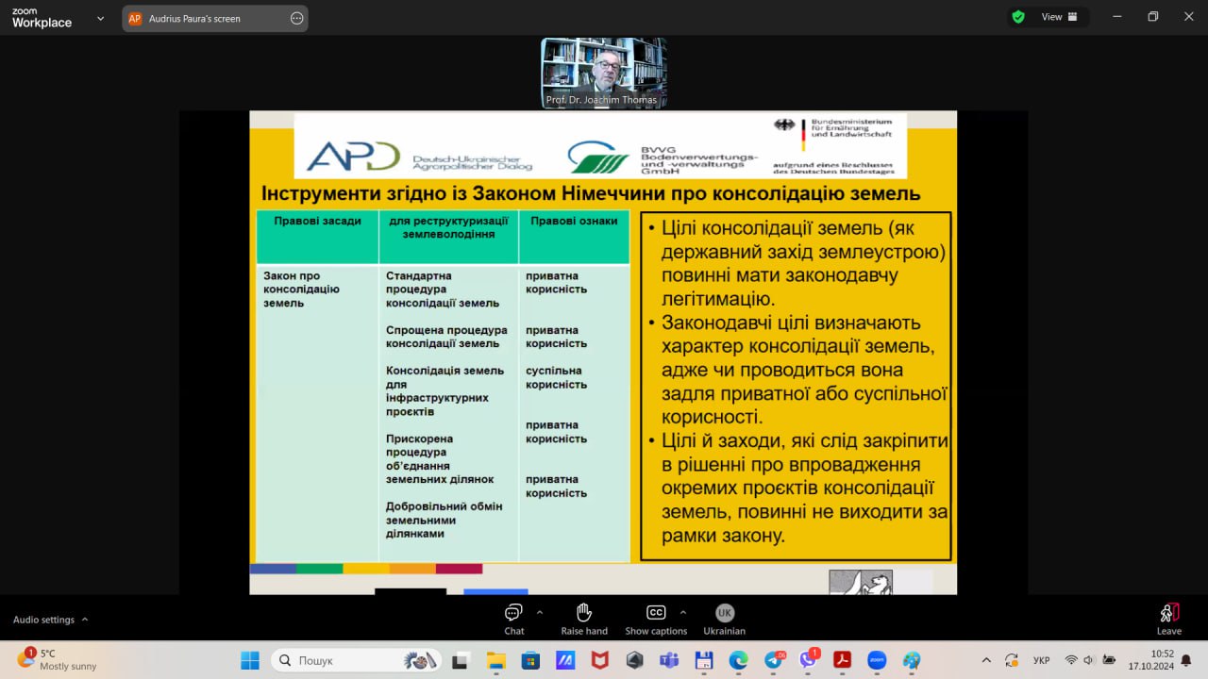
Task: Click the Raise hand label
Action: (584, 631)
